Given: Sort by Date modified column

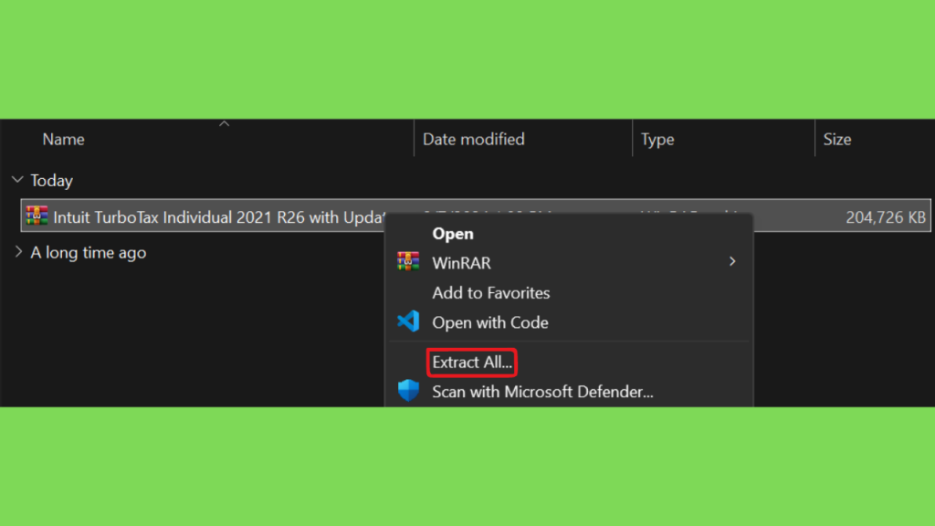Looking at the screenshot, I should tap(474, 140).
